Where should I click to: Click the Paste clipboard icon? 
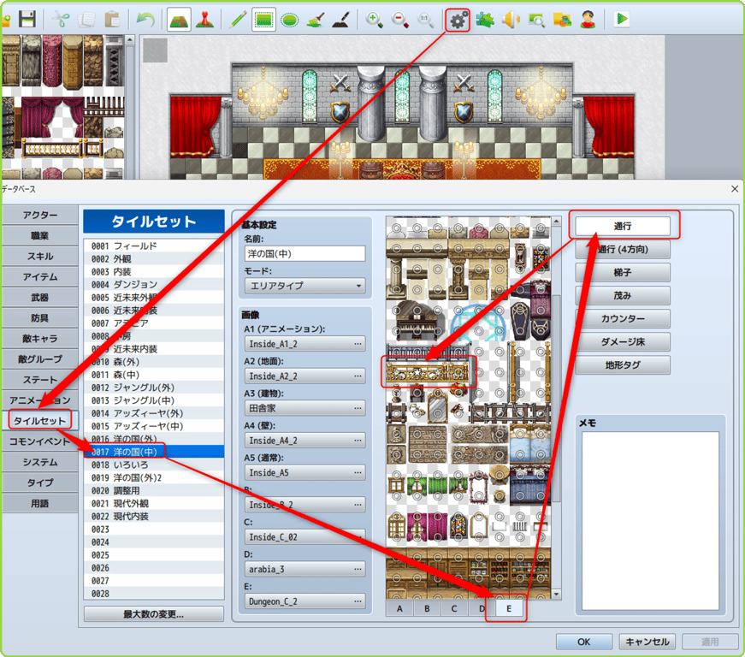[x=113, y=20]
